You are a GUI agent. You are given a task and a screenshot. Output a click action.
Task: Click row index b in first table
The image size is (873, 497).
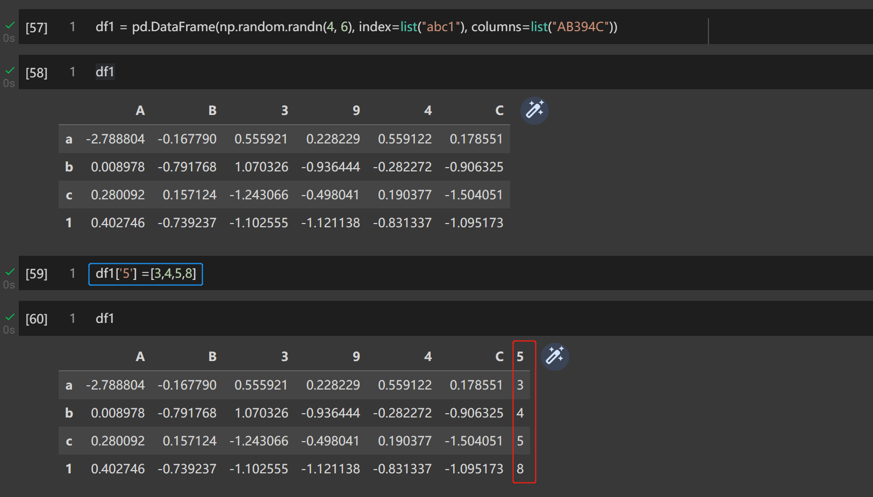(69, 167)
